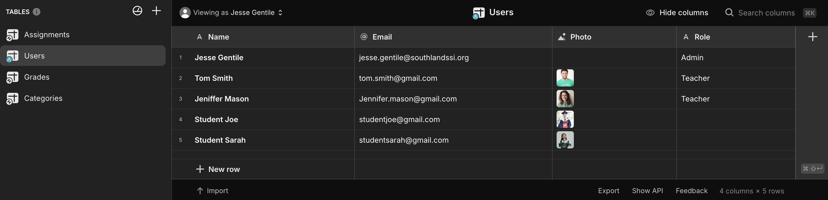Open the Email column header menu
The image size is (828, 200).
click(382, 37)
